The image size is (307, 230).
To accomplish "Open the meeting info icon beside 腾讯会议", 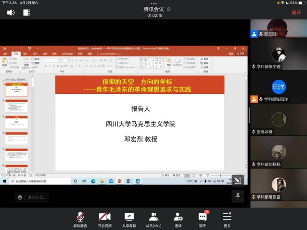I will 169,9.
